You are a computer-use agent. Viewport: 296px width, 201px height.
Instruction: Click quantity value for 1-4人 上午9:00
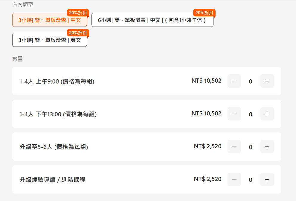251,81
